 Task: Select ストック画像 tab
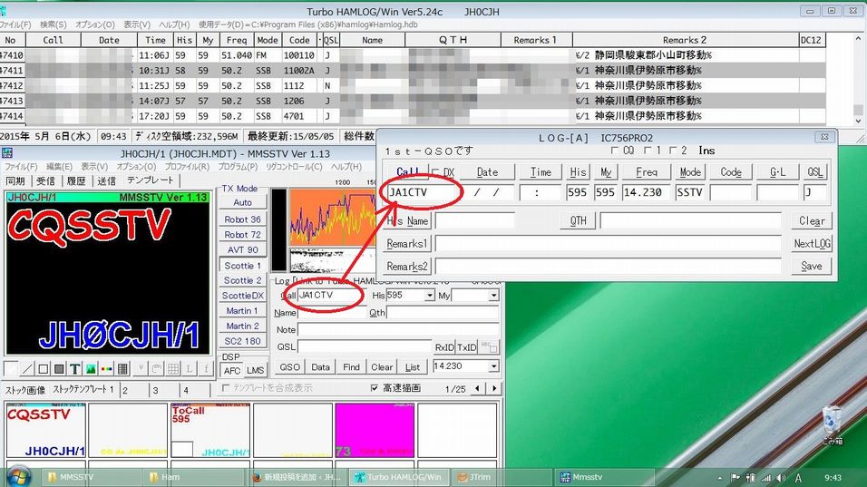pos(24,390)
